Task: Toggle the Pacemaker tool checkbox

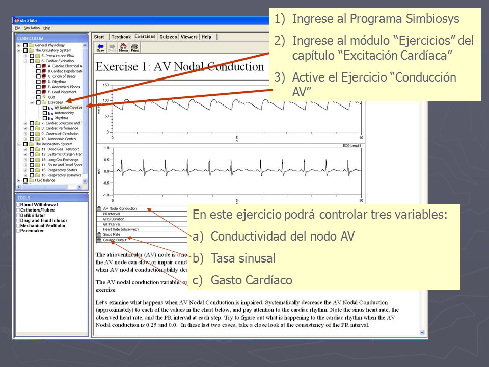Action: pyautogui.click(x=18, y=231)
